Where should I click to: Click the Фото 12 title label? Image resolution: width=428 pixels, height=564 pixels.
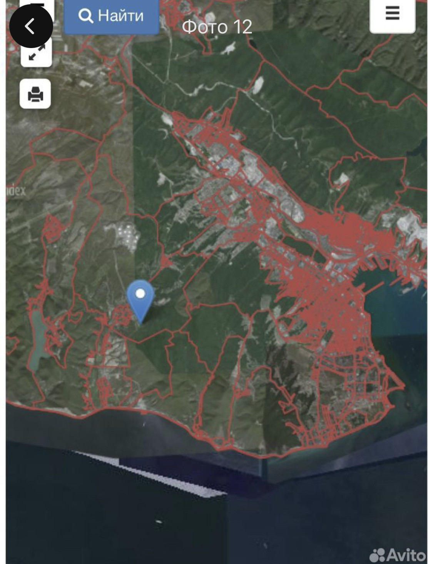pyautogui.click(x=217, y=27)
